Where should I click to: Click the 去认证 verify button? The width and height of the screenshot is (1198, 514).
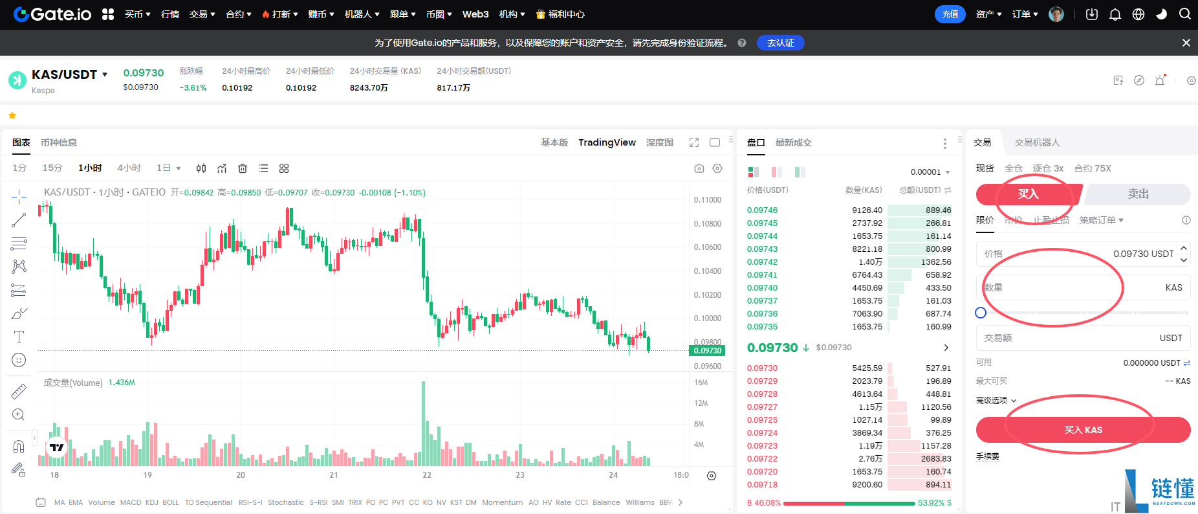click(x=781, y=43)
